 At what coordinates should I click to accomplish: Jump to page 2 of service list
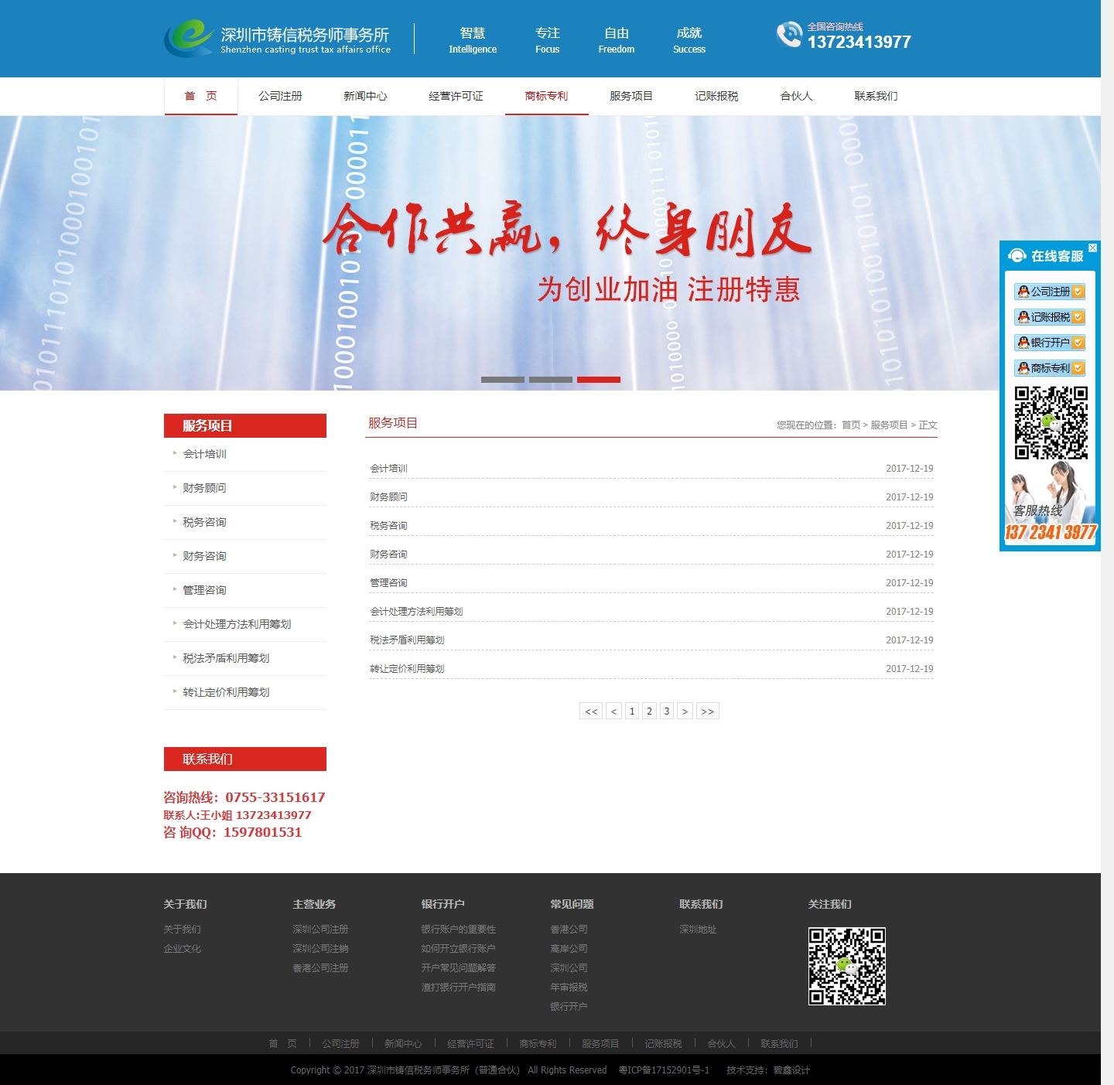pyautogui.click(x=649, y=711)
